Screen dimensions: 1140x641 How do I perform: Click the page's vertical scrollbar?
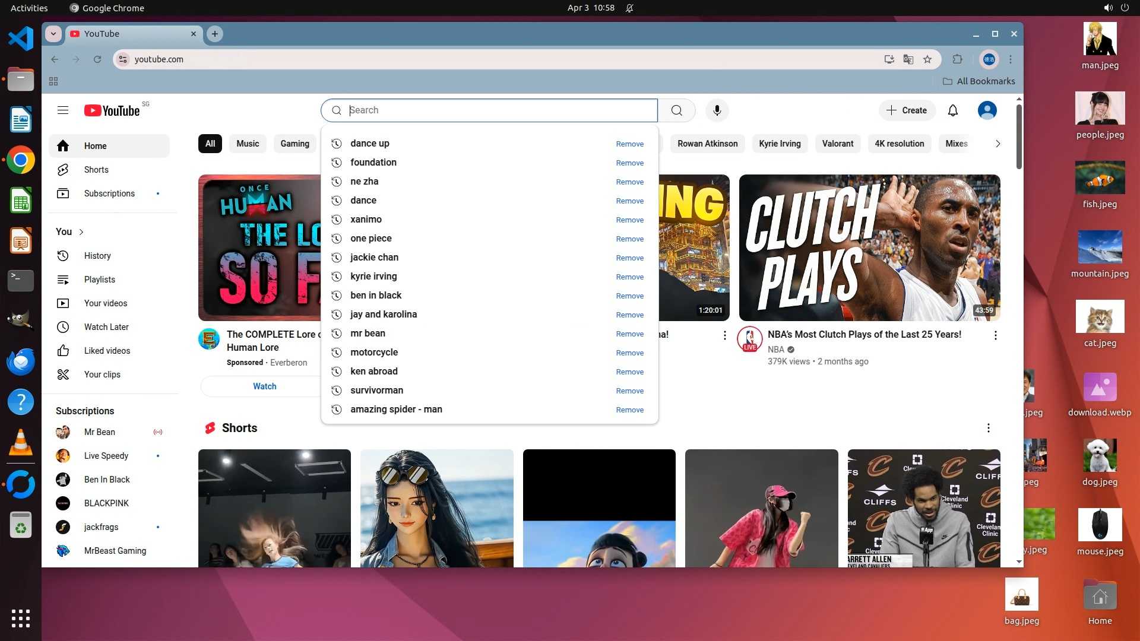[x=1019, y=137]
